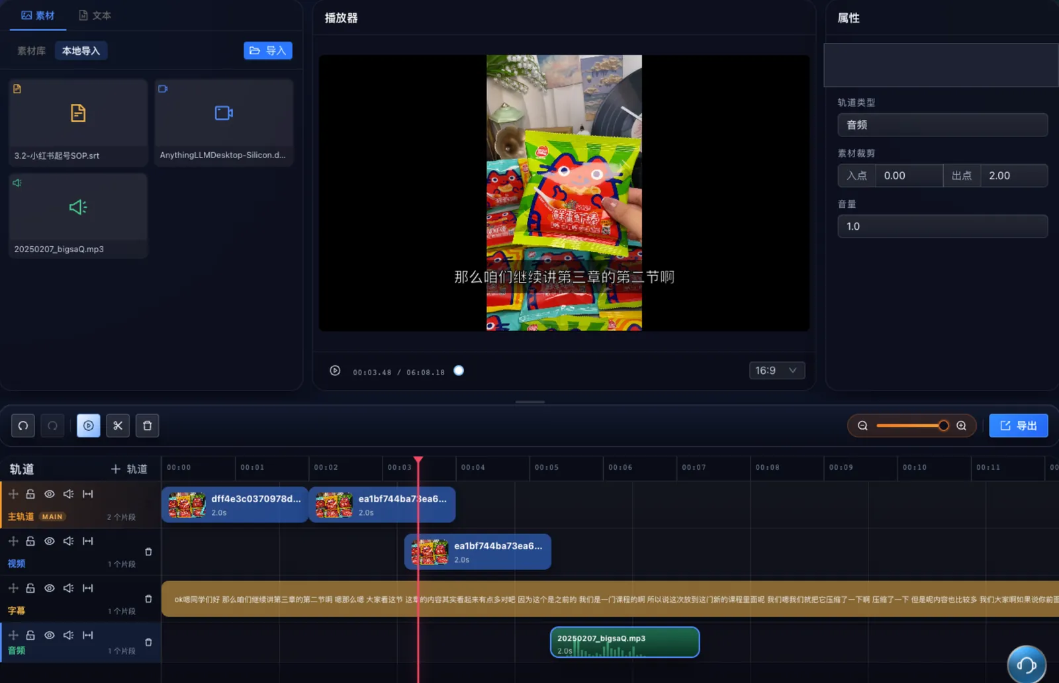This screenshot has height=683, width=1059.
Task: Hide the 视频 track
Action: 50,541
